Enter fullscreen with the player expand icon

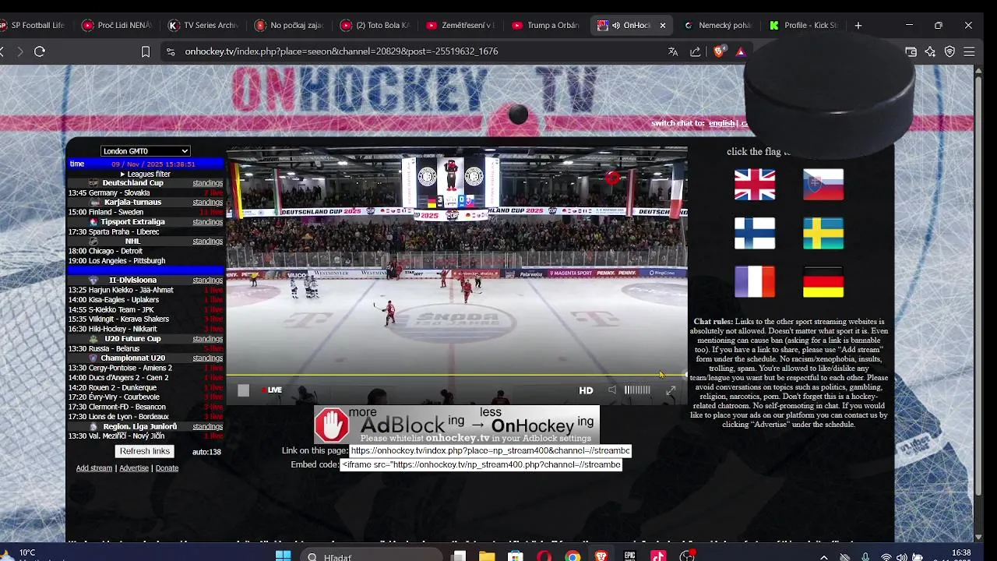pos(671,390)
